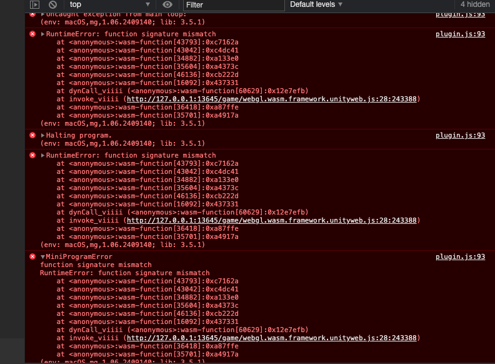
Task: Expand the second RuntimeError below Halting program
Action: [x=42, y=155]
